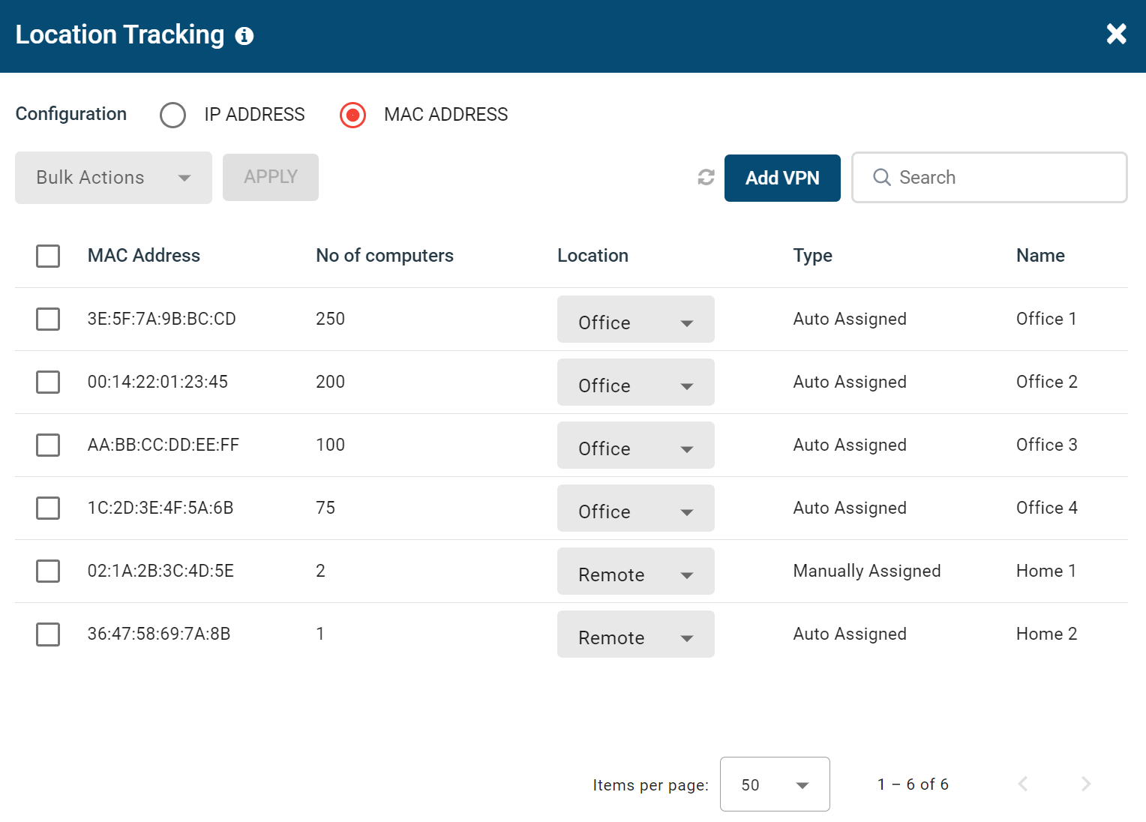The width and height of the screenshot is (1146, 822).
Task: Click the 1 – 6 of 6 pagination text
Action: [x=913, y=784]
